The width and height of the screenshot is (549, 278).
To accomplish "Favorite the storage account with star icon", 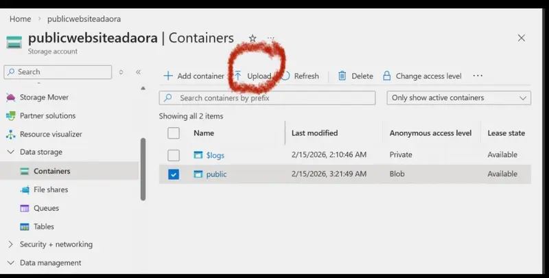I will coord(253,38).
